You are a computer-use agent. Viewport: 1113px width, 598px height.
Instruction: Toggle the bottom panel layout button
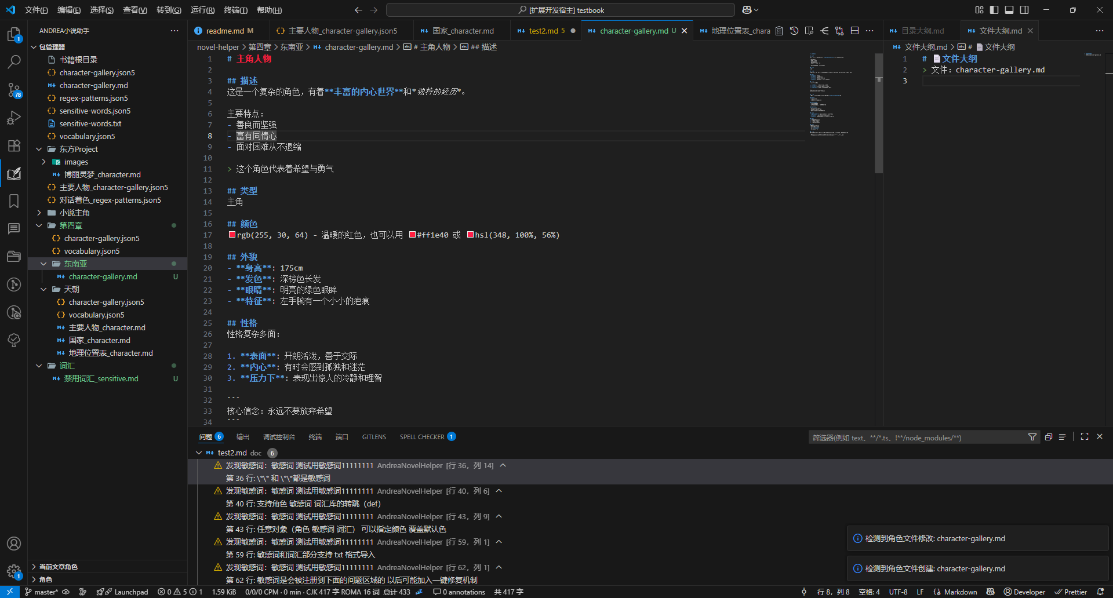1009,10
